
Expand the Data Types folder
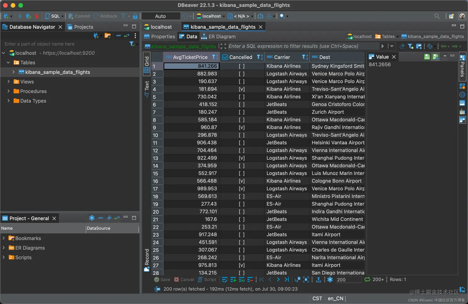(8, 101)
